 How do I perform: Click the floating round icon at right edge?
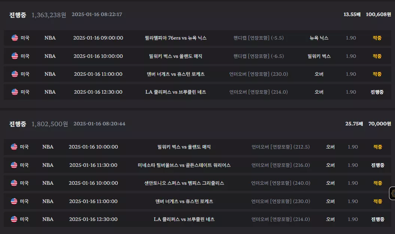392,193
